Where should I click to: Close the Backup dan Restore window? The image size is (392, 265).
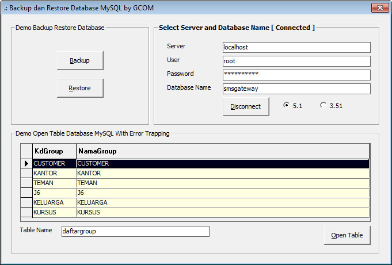tap(377, 8)
